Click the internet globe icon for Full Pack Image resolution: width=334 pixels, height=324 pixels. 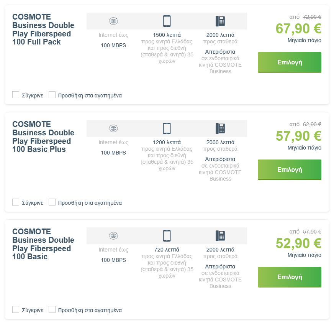click(x=113, y=21)
